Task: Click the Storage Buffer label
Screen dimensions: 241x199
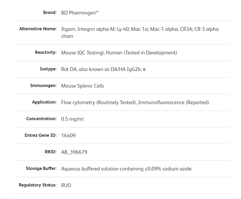Action: point(41,168)
